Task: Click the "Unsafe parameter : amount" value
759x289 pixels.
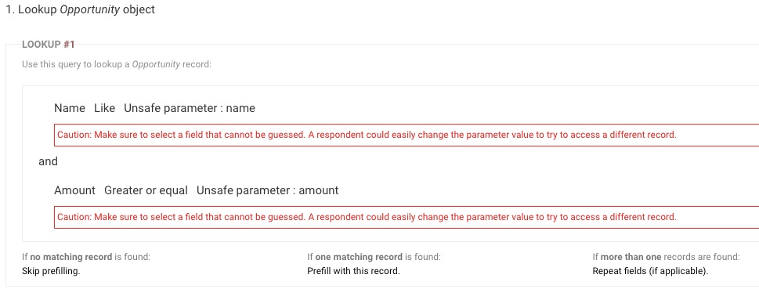Action: coord(268,190)
